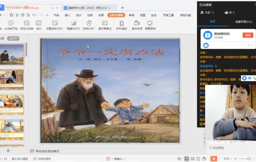Click the 一键美化 button
This screenshot has height=162, width=256.
click(x=115, y=159)
